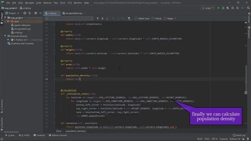Click the concurrency diagram run icon
Viewport: 251px width, 141px height.
(237, 8)
